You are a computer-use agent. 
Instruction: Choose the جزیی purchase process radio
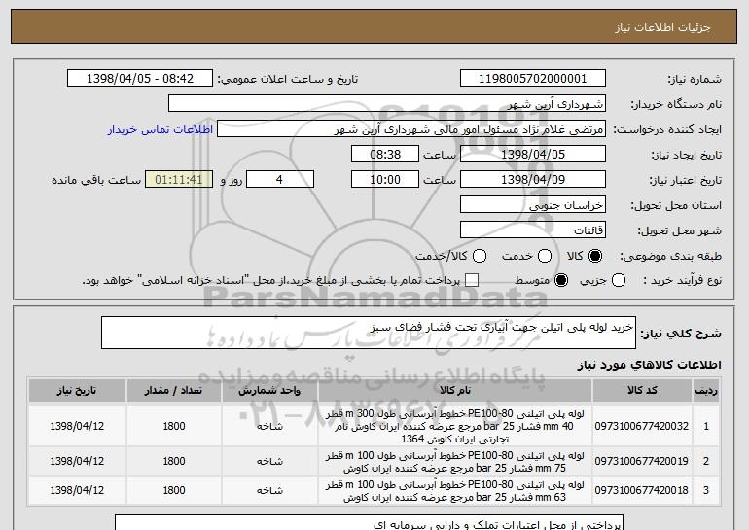coord(618,280)
